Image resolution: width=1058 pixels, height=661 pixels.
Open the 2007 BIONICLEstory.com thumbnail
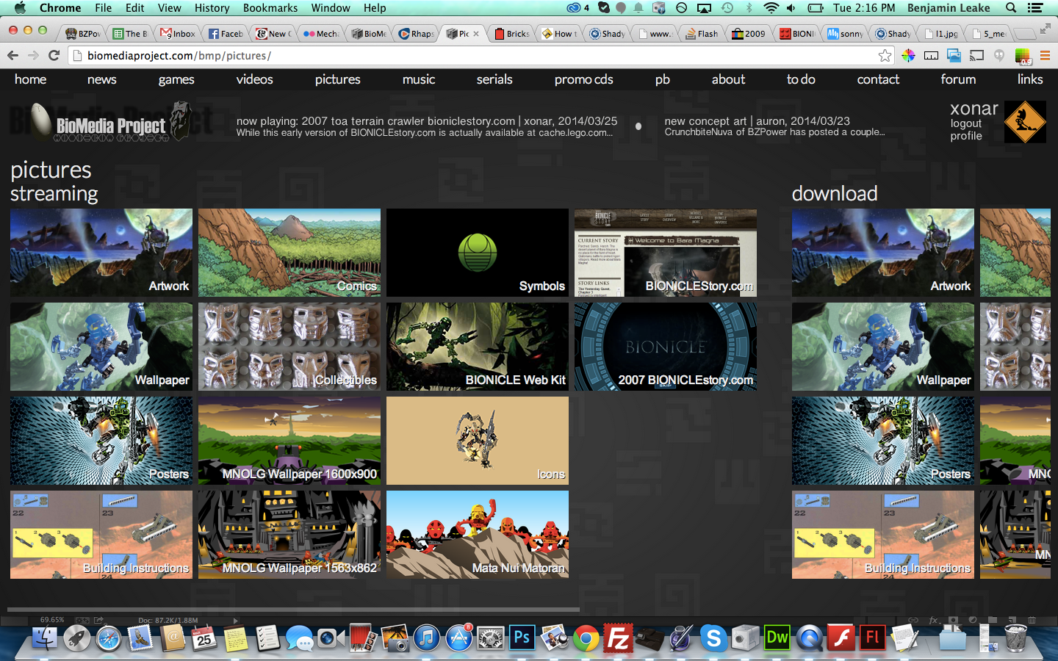[666, 347]
